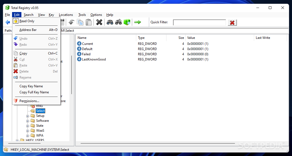Choose Address Bar from Edit menu
The width and height of the screenshot is (292, 156).
click(36, 30)
